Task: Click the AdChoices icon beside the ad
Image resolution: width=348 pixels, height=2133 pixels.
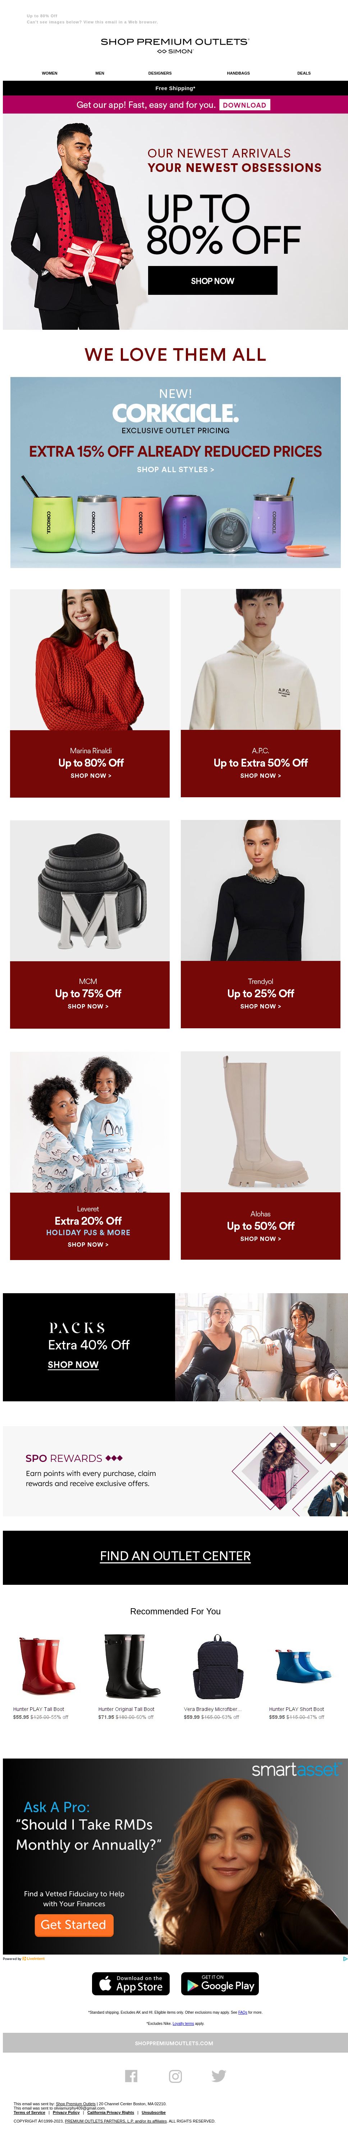Action: click(345, 1958)
